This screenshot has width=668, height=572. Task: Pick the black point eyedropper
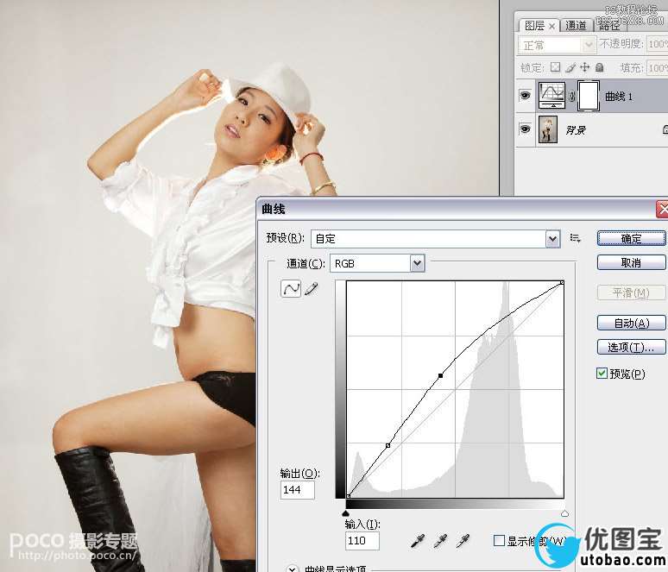pos(417,541)
